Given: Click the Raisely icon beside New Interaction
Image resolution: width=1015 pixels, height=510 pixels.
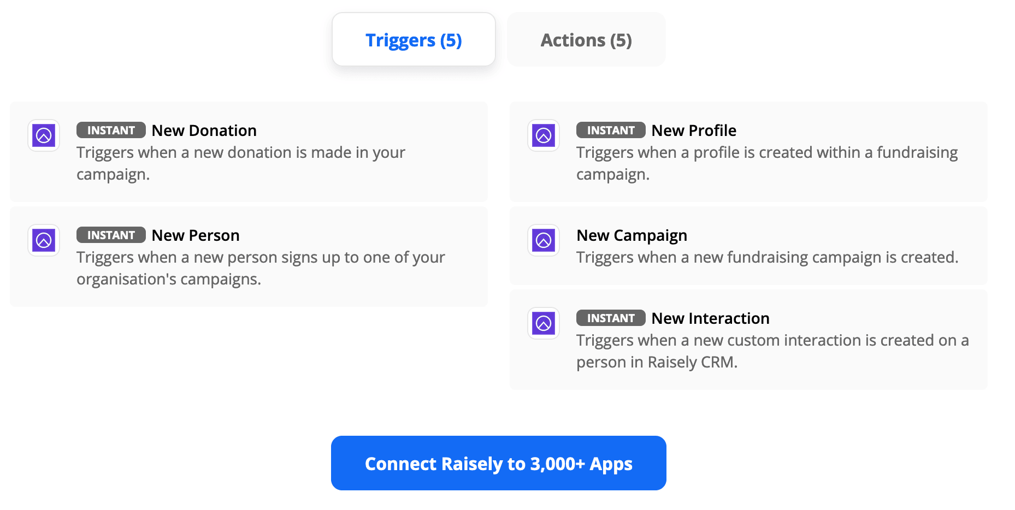Looking at the screenshot, I should point(544,323).
